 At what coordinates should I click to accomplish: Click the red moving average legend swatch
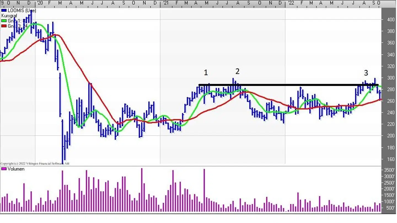point(4,26)
